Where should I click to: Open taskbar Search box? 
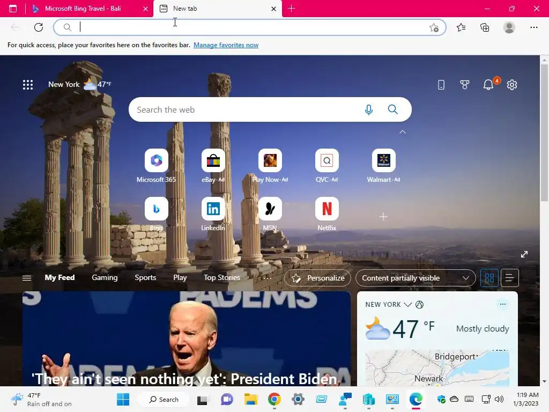pos(164,399)
